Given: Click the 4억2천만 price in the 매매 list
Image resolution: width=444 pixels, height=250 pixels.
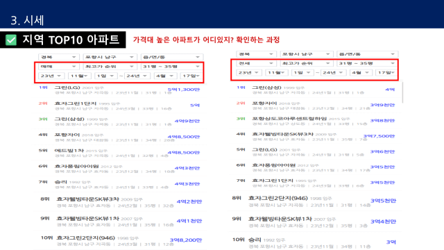Looking at the screenshot, I should tap(189, 201).
